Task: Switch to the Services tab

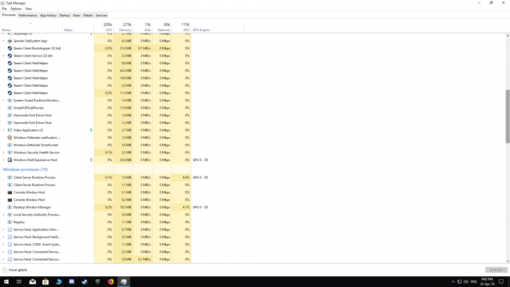Action: [x=101, y=15]
